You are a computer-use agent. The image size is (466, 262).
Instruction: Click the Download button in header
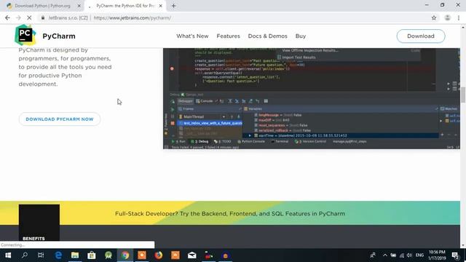[421, 36]
